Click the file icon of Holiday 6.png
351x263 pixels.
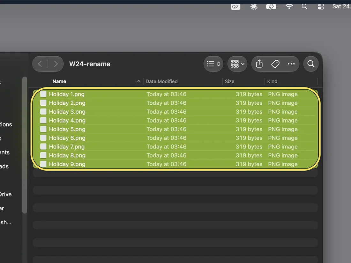(43, 138)
